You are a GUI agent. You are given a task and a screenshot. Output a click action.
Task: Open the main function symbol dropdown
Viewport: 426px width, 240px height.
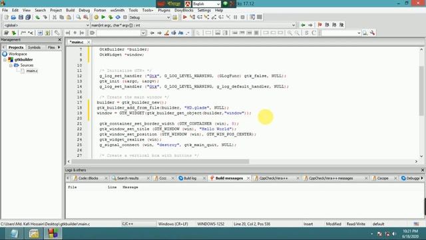pos(293,25)
